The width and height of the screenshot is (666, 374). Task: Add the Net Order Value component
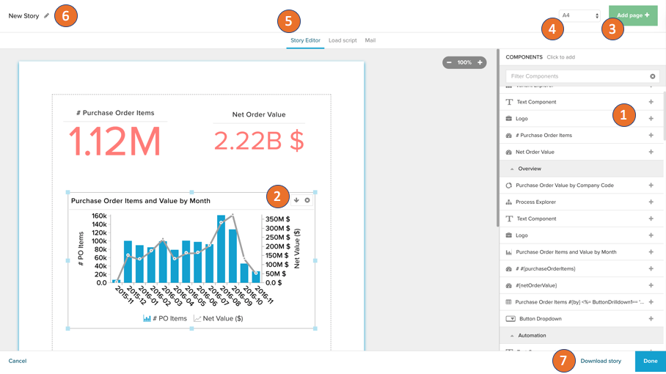[x=651, y=152]
